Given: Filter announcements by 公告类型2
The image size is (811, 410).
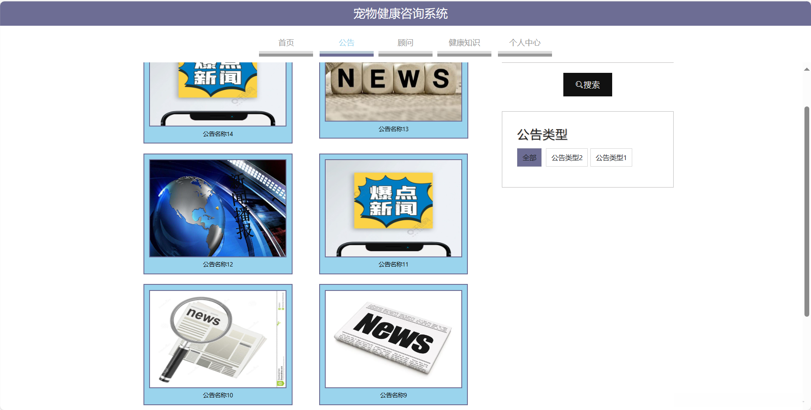Looking at the screenshot, I should pyautogui.click(x=566, y=157).
